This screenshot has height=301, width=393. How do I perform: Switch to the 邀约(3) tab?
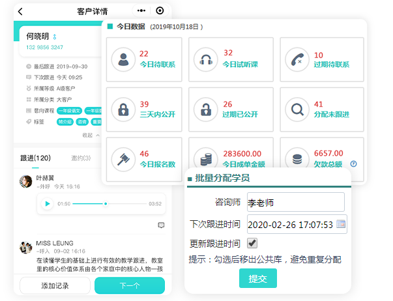81,158
